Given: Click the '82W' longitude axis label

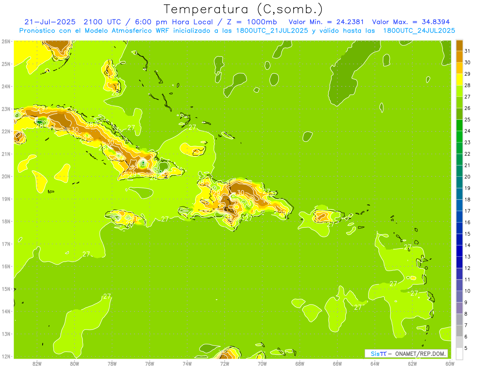Looking at the screenshot, I should pos(37,363).
